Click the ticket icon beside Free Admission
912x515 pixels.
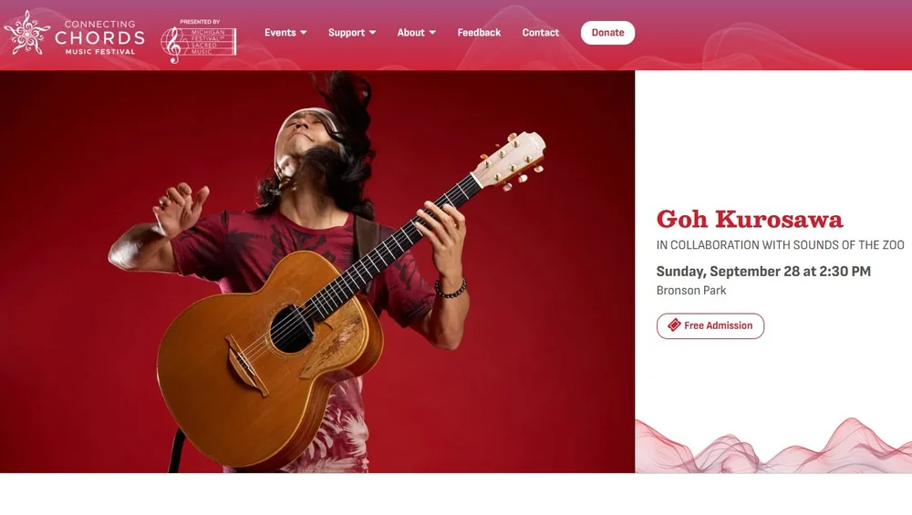tap(674, 324)
